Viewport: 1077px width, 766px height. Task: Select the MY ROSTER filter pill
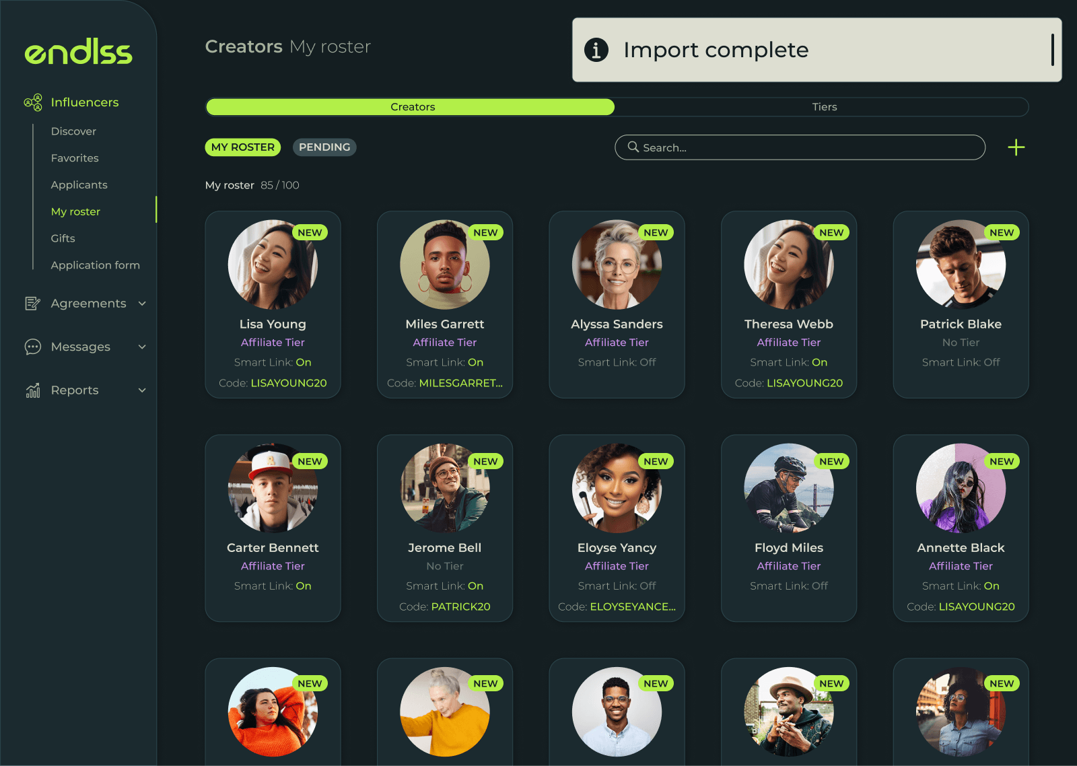pyautogui.click(x=243, y=147)
